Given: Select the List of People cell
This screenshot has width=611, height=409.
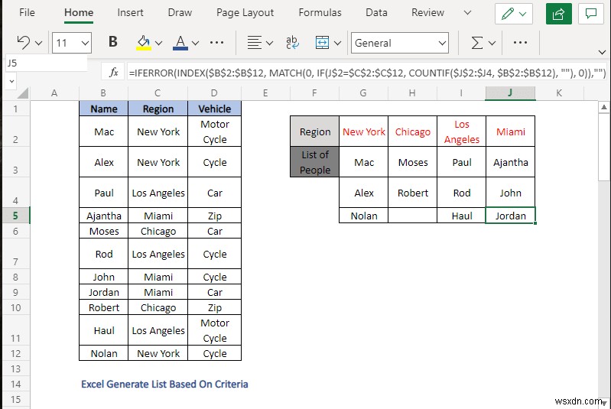Looking at the screenshot, I should 314,162.
